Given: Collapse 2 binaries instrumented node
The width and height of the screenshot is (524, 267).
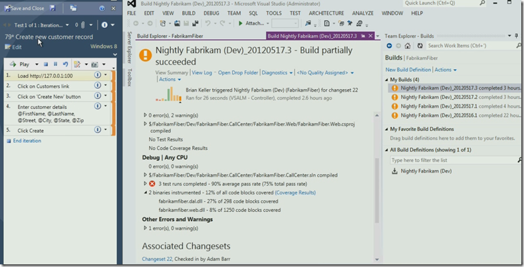Looking at the screenshot, I should click(x=146, y=193).
